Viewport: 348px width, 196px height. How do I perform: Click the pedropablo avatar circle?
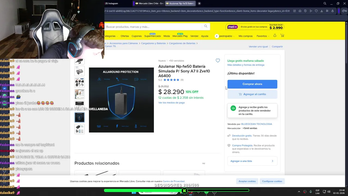(217, 36)
